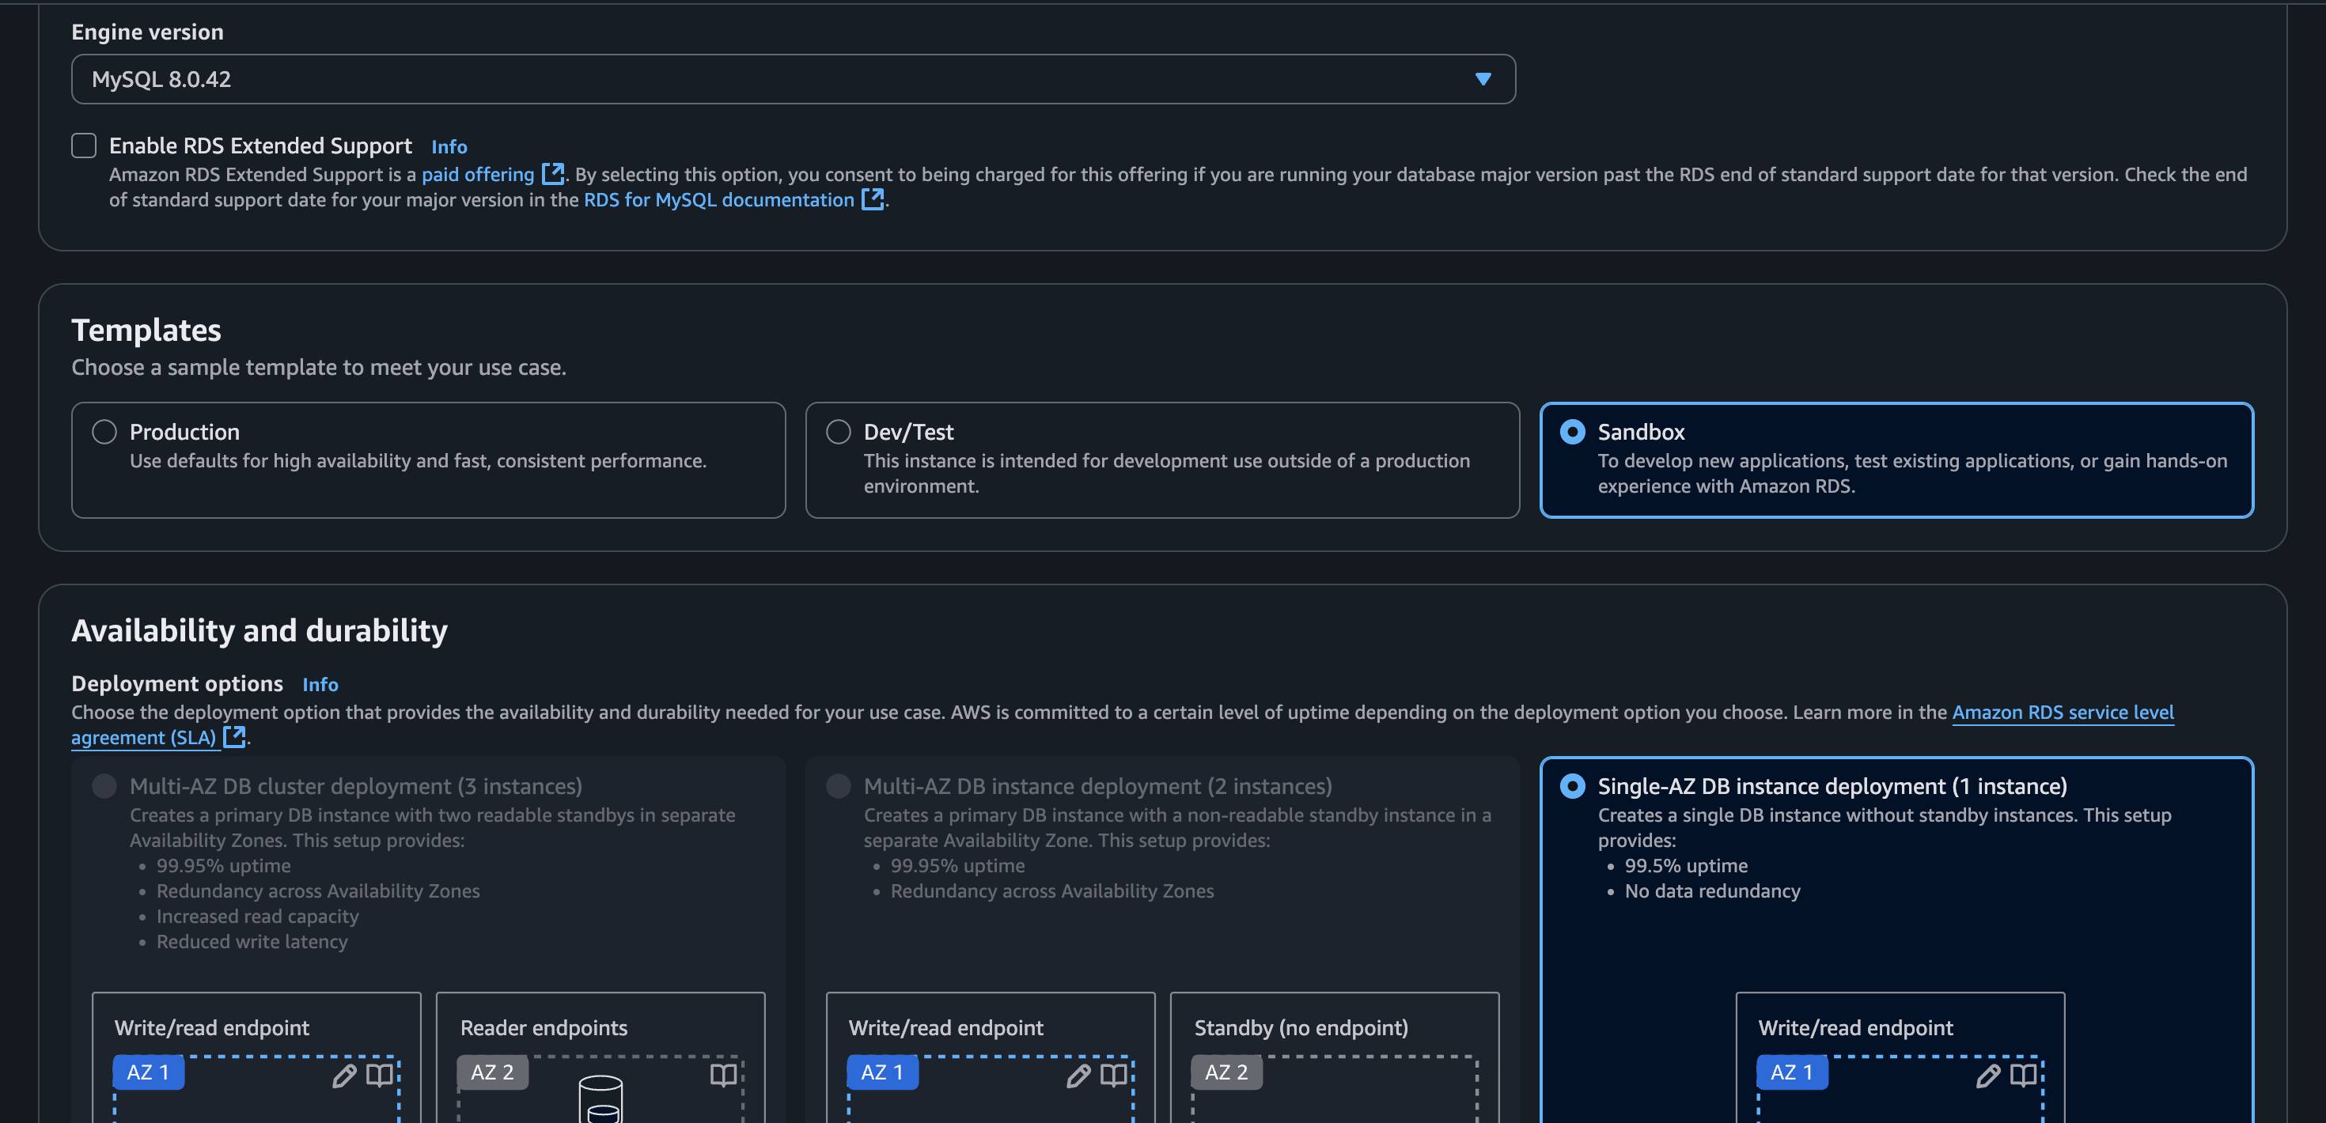
Task: Enable RDS Extended Support checkbox
Action: point(84,146)
